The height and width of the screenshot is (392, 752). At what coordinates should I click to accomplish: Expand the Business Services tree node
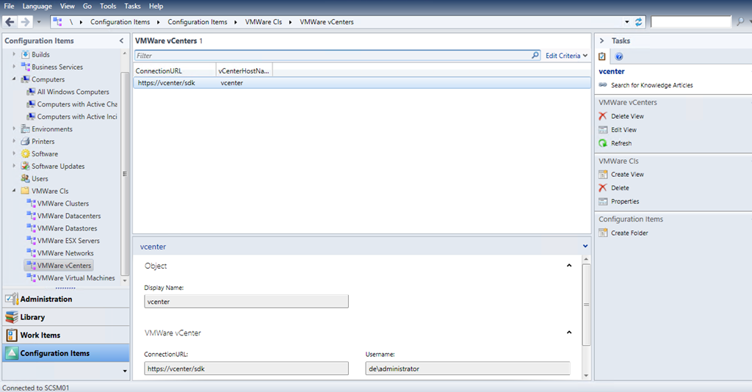[x=14, y=67]
